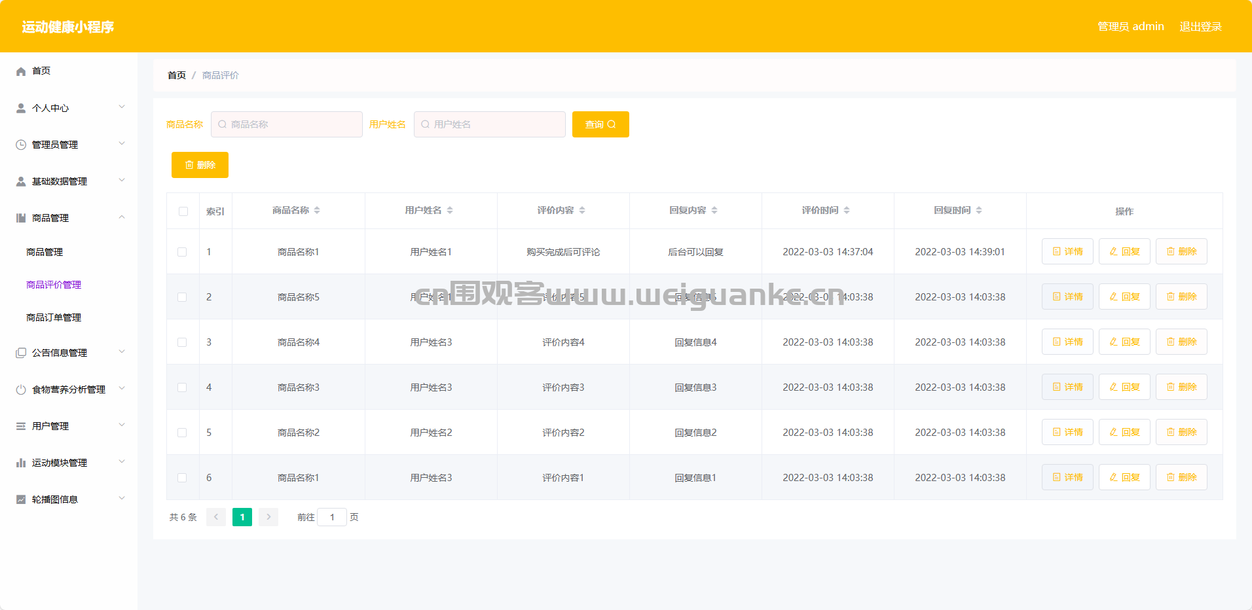Click 回复 for row 2 商品名称5
Viewport: 1252px width, 610px height.
tap(1124, 296)
